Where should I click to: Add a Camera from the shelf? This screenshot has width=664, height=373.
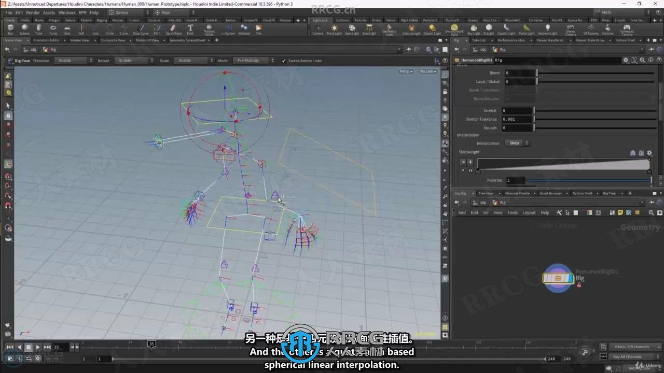click(x=317, y=30)
